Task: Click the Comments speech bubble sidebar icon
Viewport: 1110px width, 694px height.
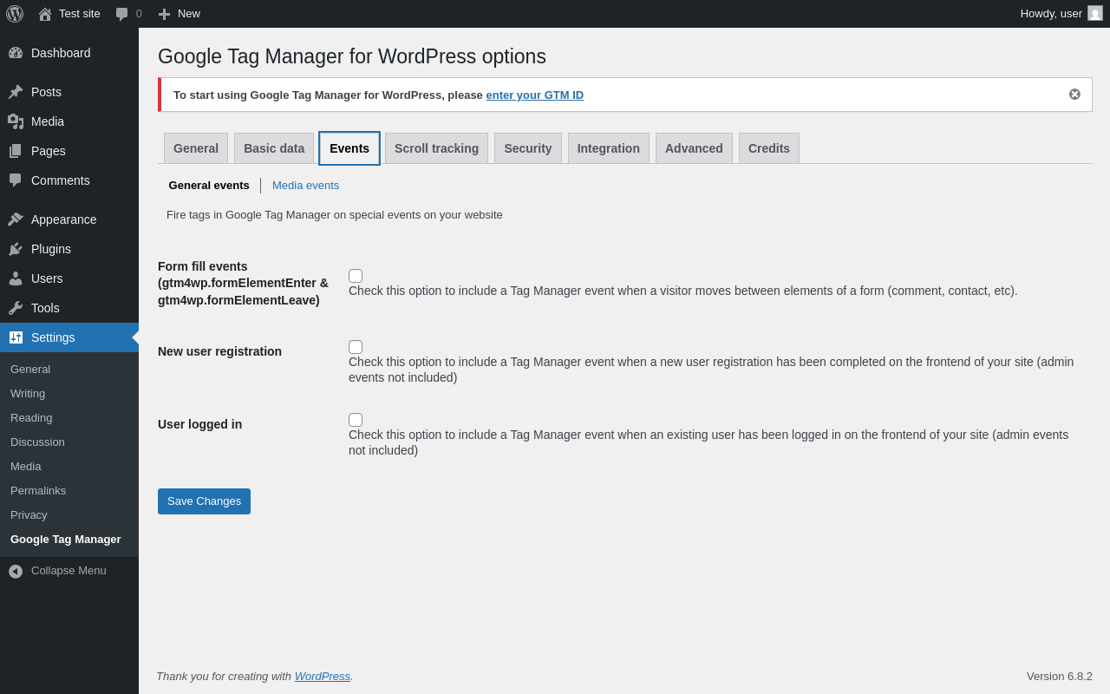Action: (x=16, y=180)
